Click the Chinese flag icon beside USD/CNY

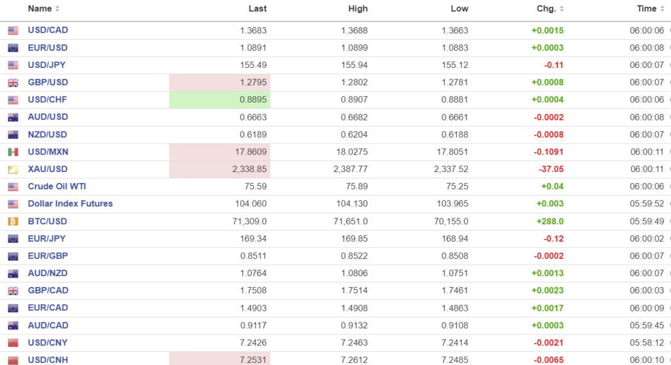click(13, 343)
